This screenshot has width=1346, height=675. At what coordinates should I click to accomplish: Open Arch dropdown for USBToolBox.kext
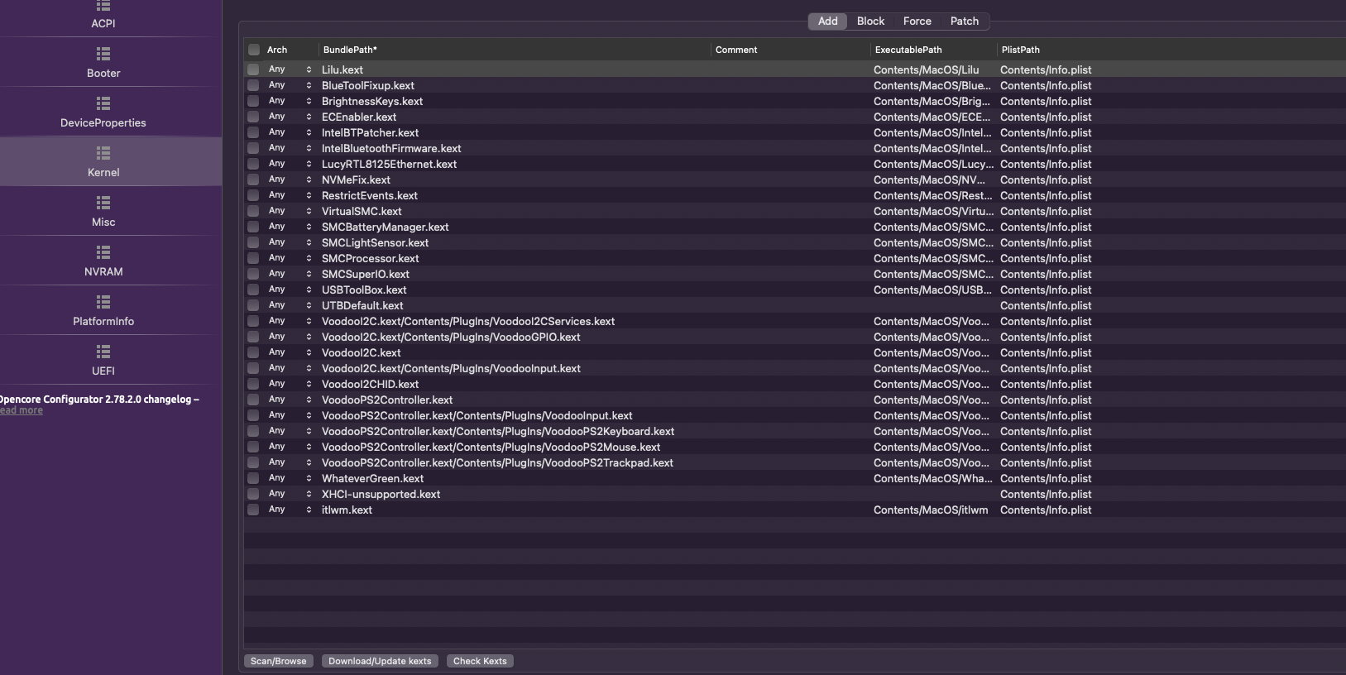point(290,290)
